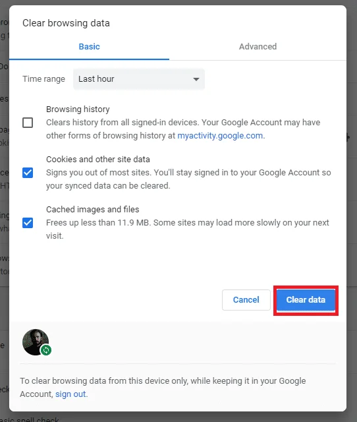
Task: Open the myactivity.google.com link
Action: (220, 136)
